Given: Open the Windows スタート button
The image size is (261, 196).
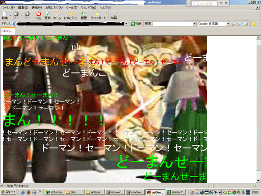Looking at the screenshot, I should pos(8,192).
